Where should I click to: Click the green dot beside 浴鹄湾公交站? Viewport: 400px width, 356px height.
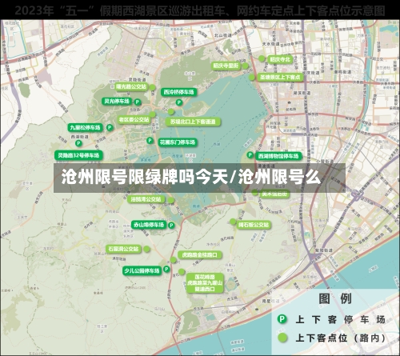(171, 200)
